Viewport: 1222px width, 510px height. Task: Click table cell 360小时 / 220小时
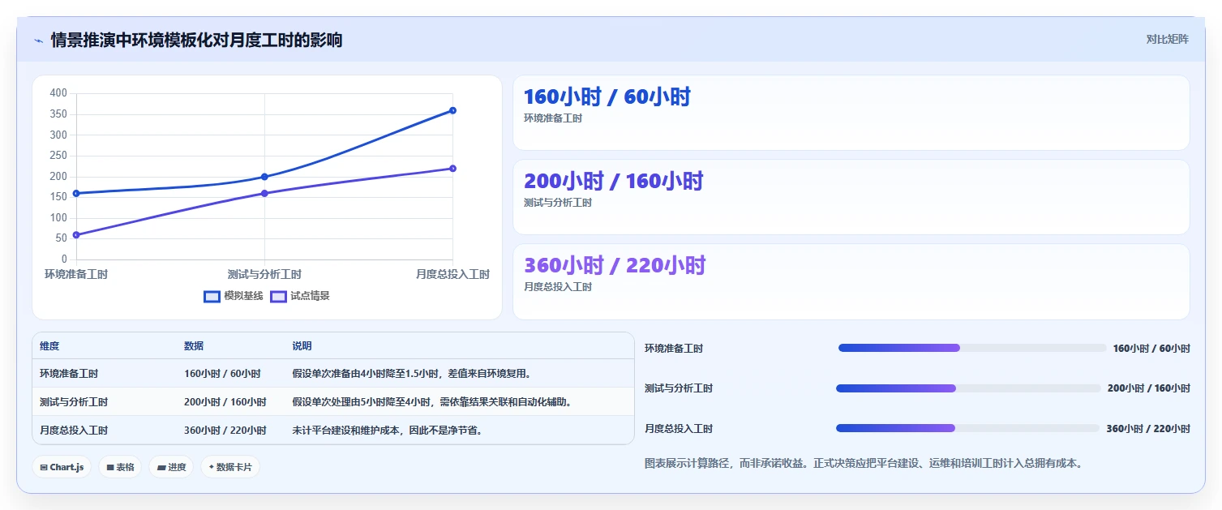(x=225, y=431)
